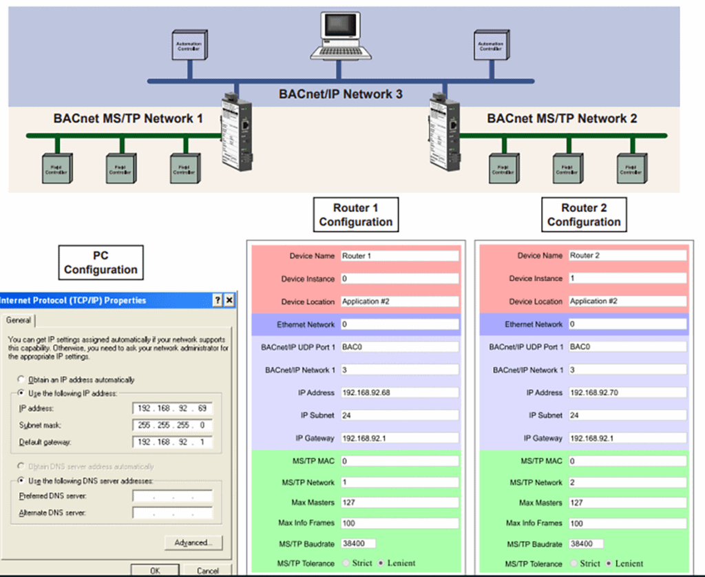Click Router 1 MS/TP MAC field
The image size is (705, 577).
pos(400,461)
